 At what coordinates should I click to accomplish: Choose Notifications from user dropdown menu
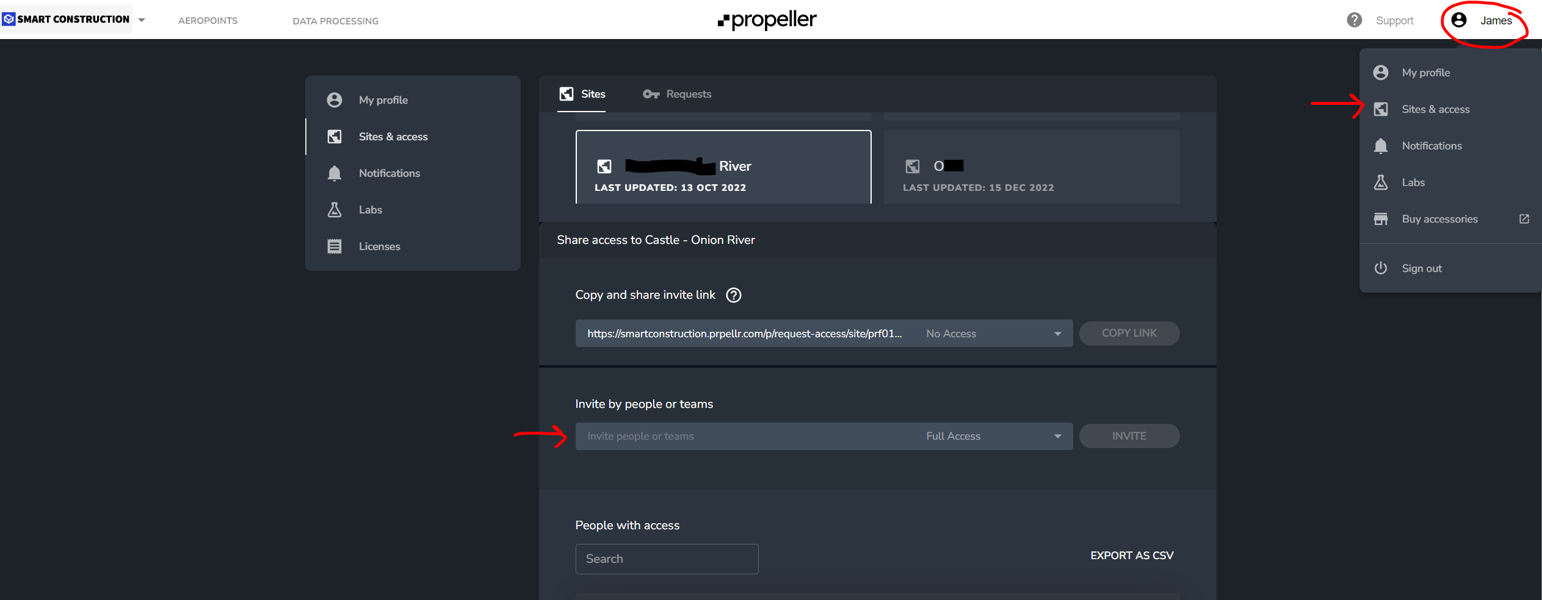pyautogui.click(x=1450, y=146)
